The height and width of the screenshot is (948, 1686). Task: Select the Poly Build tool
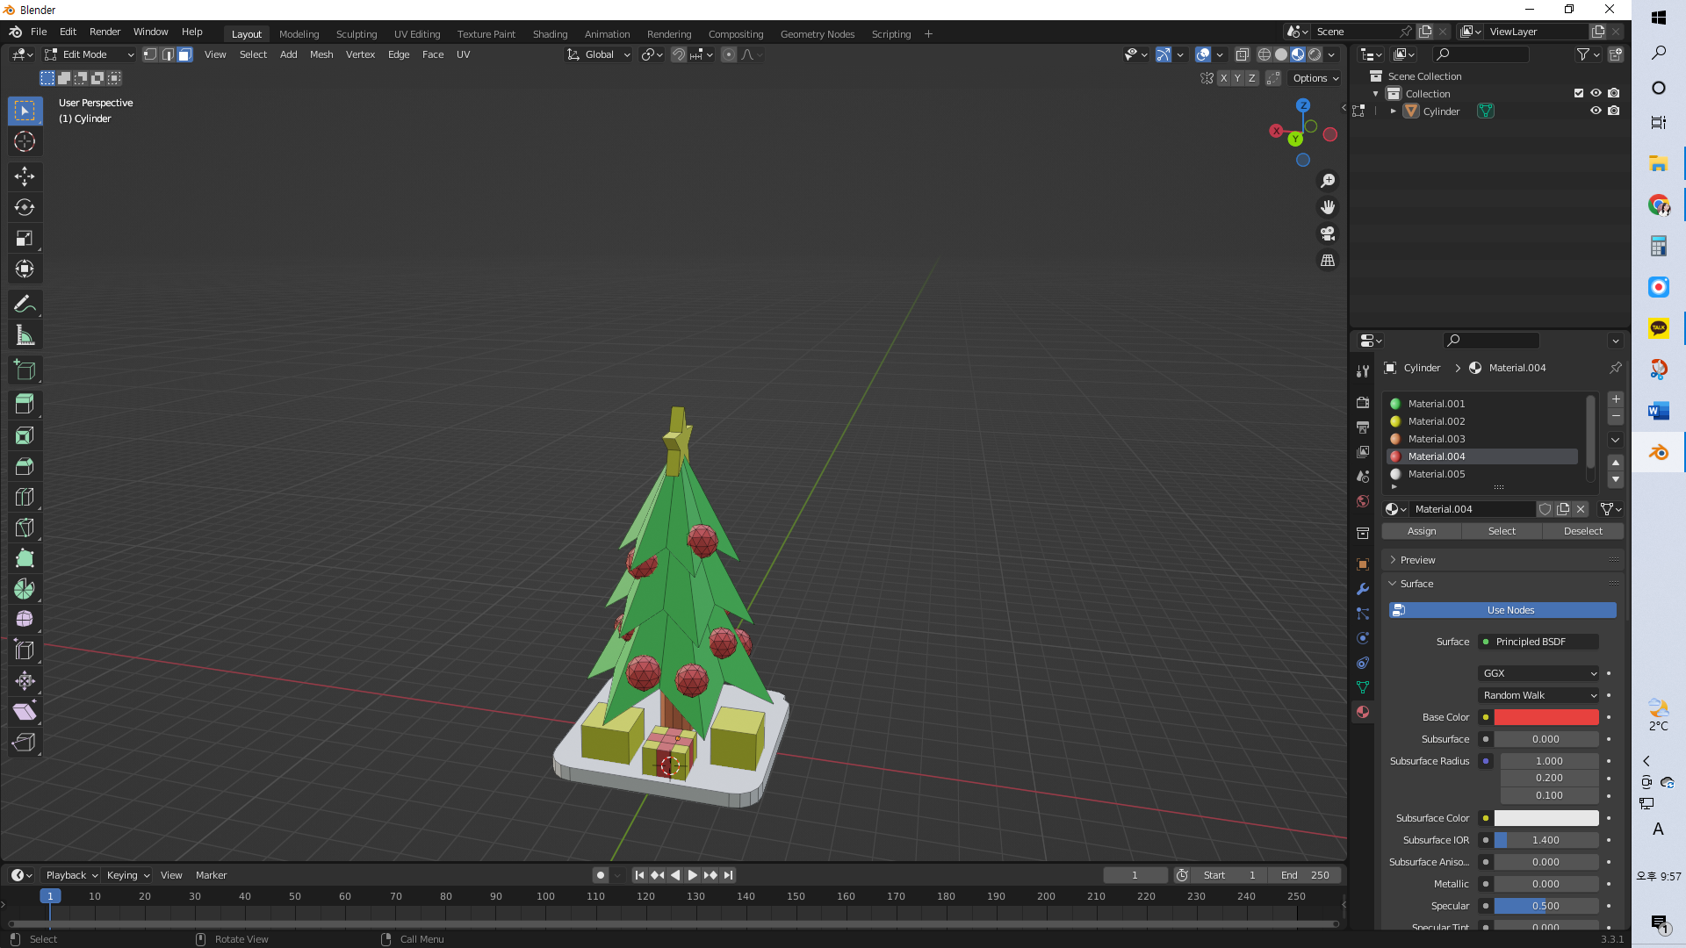[x=25, y=558]
